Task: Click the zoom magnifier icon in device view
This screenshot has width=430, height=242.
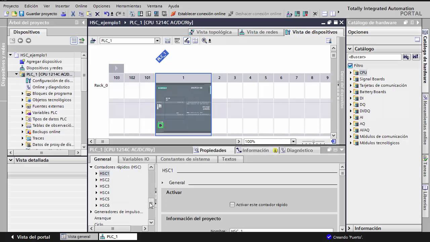Action: click(204, 41)
